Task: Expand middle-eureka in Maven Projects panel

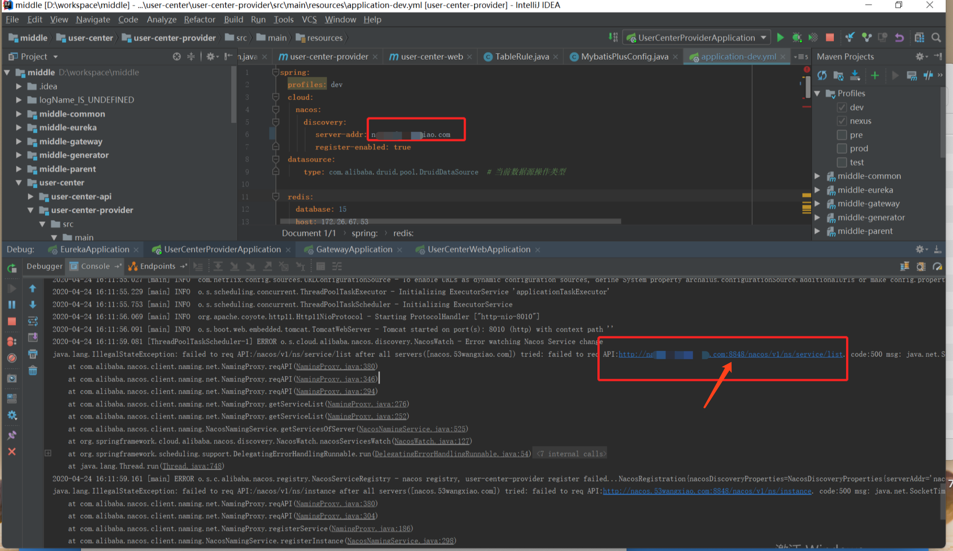Action: point(818,190)
